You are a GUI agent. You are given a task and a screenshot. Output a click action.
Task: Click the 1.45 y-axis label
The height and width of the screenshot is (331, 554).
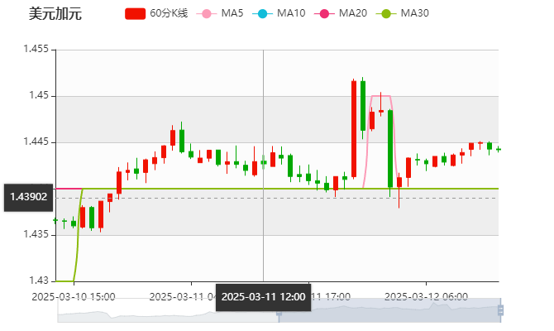pyautogui.click(x=39, y=95)
